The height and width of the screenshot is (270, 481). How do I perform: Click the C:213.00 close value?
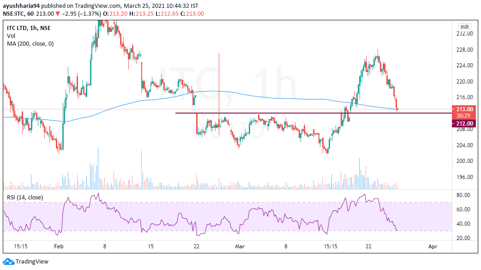[192, 14]
